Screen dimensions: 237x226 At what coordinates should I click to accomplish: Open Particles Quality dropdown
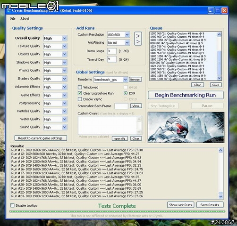(x=64, y=111)
